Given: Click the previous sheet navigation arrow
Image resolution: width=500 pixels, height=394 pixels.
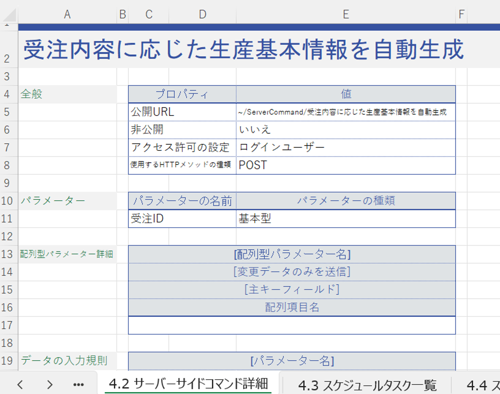Looking at the screenshot, I should [x=19, y=385].
